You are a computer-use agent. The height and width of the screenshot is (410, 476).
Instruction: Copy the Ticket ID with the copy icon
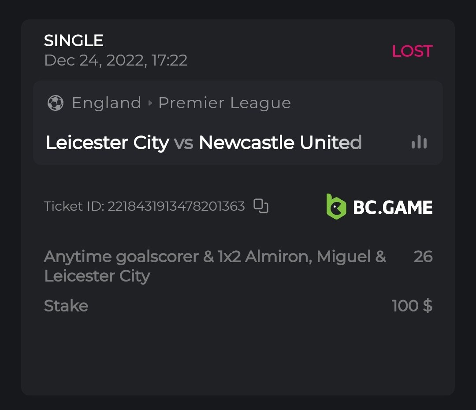click(261, 206)
